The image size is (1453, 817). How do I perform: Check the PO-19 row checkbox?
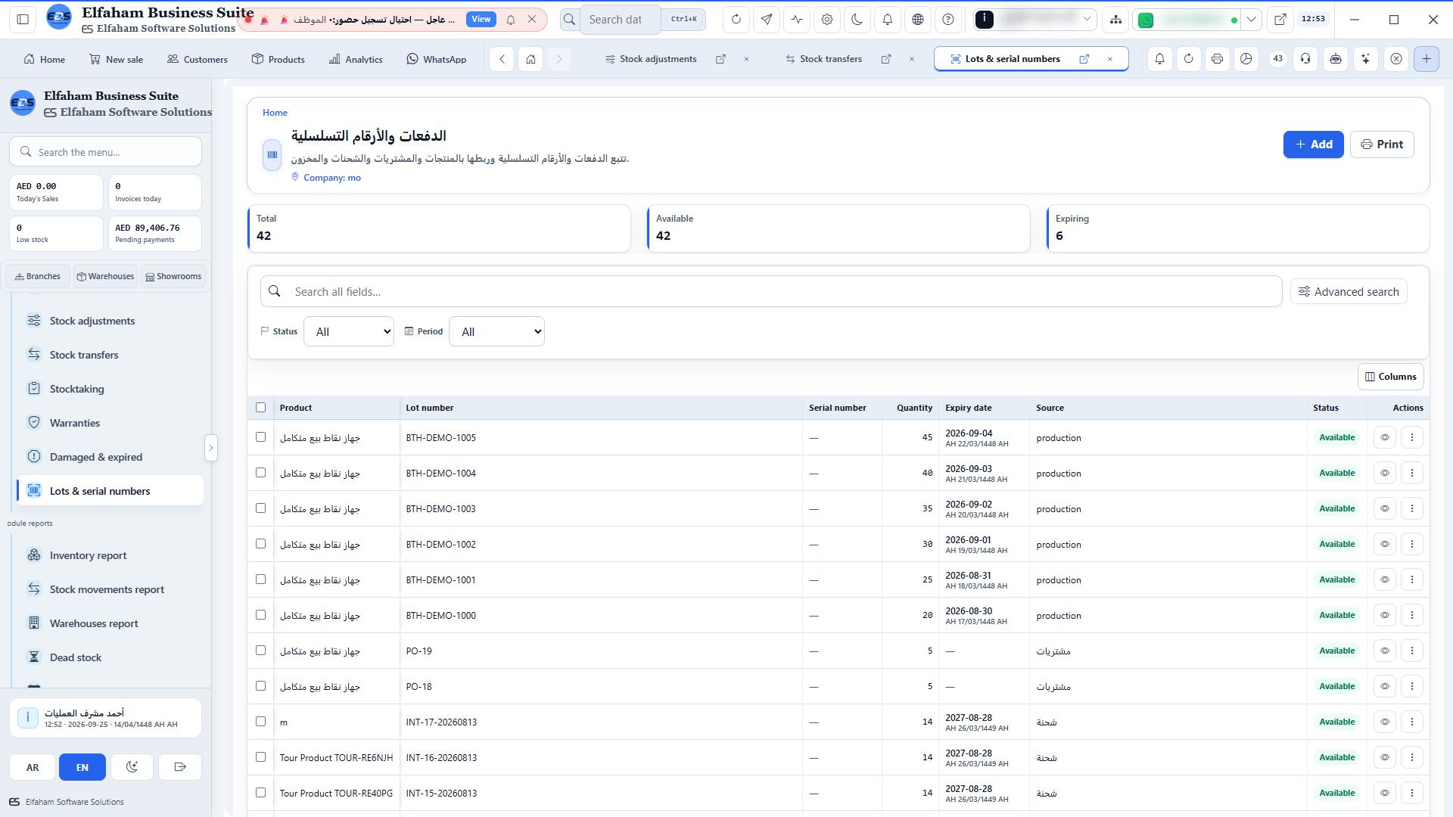click(261, 651)
